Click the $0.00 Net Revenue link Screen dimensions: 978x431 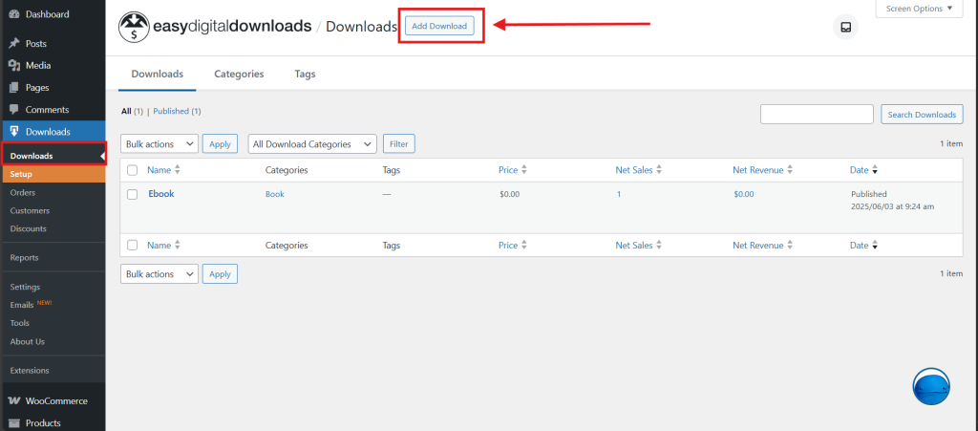pyautogui.click(x=743, y=194)
